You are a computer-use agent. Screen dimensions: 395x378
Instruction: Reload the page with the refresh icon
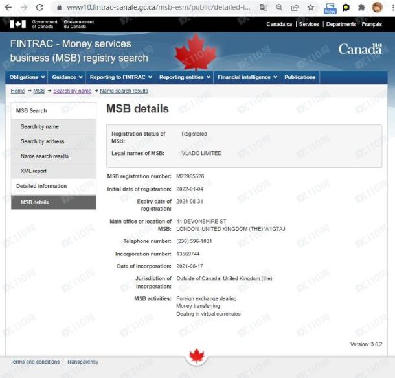click(x=39, y=8)
